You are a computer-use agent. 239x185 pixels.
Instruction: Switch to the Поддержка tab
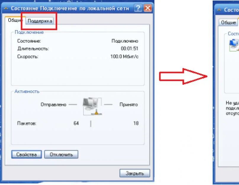(40, 21)
